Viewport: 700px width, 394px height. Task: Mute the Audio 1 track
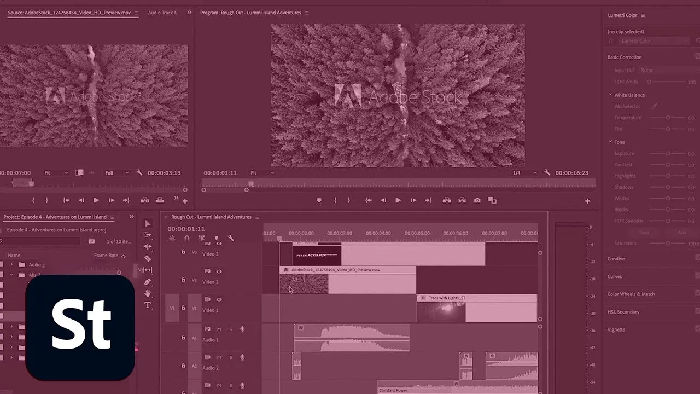click(219, 329)
